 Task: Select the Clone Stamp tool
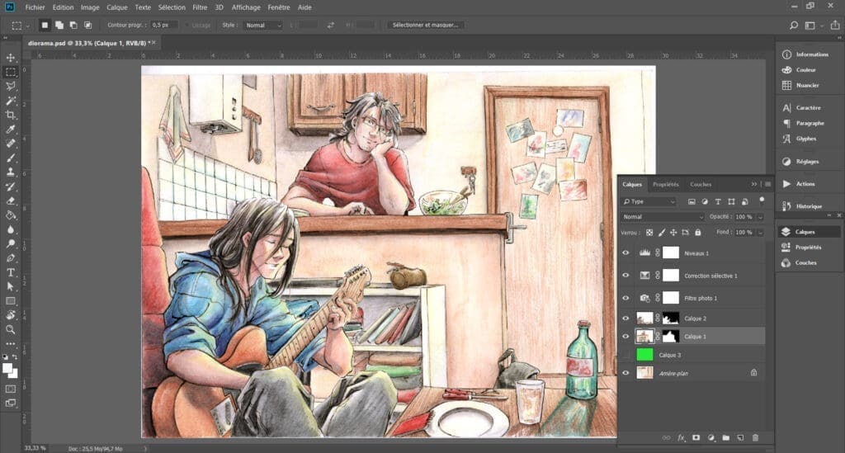tap(10, 172)
